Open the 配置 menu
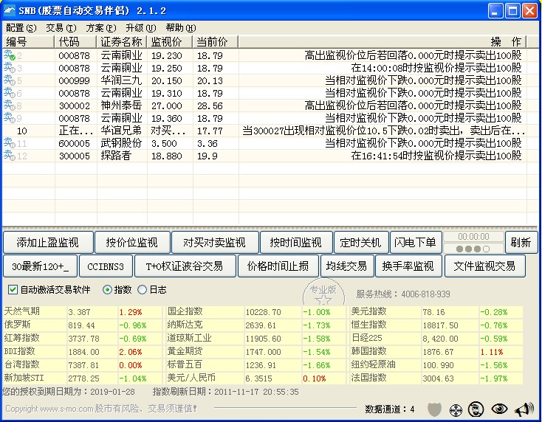The image size is (542, 422). [20, 27]
